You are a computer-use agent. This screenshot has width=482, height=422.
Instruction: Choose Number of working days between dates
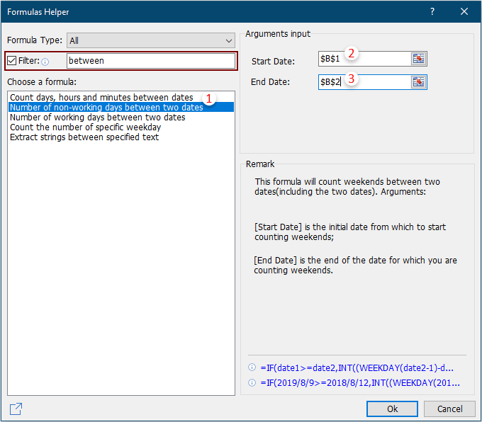point(98,118)
